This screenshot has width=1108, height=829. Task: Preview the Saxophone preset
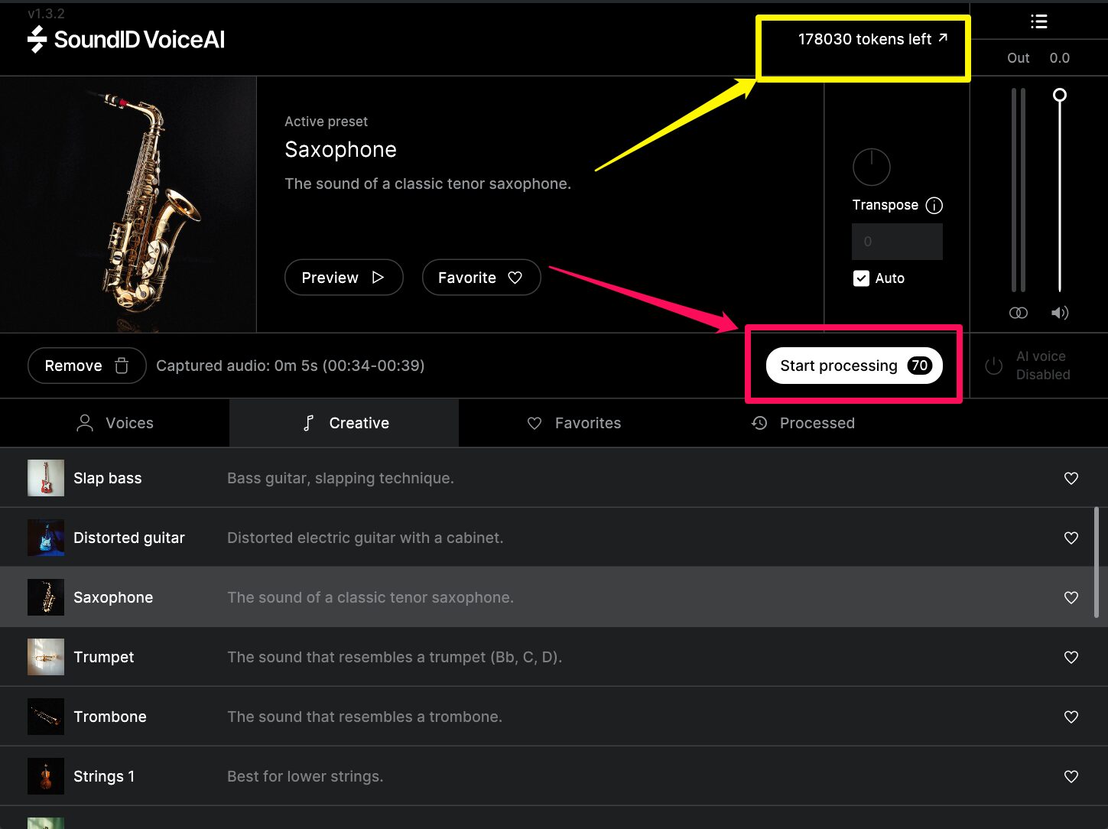click(x=343, y=278)
